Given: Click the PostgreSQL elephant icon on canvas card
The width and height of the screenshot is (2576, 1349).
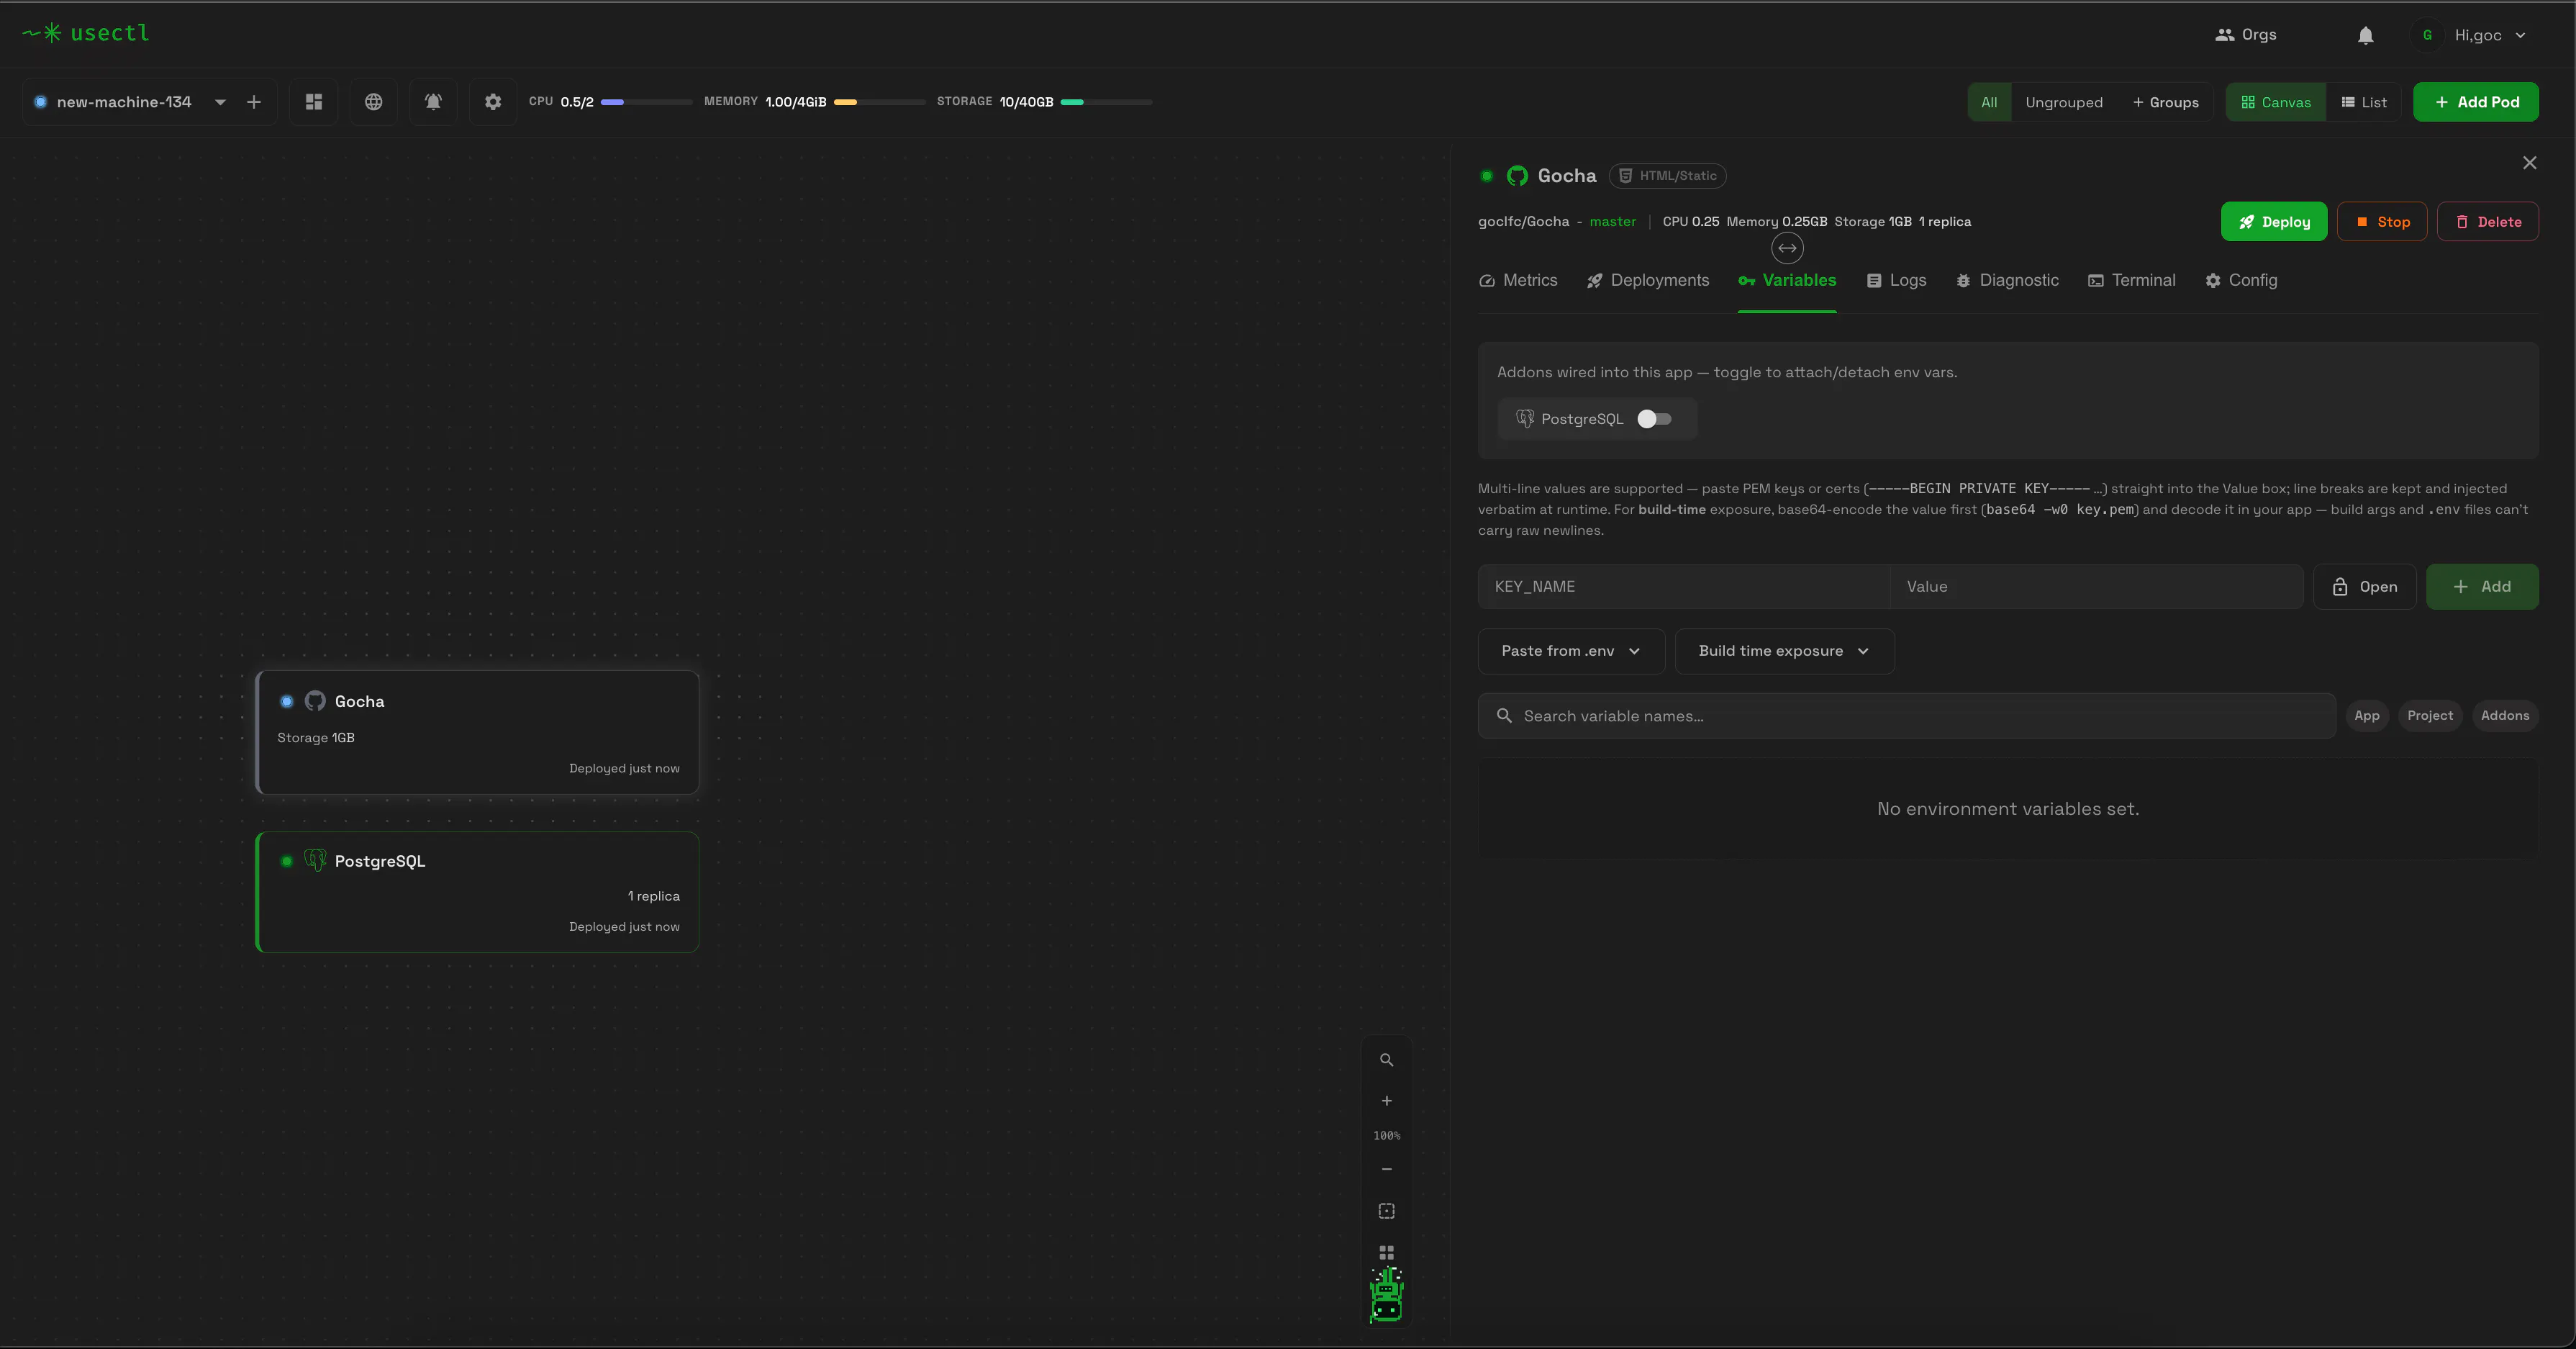Looking at the screenshot, I should coord(315,861).
